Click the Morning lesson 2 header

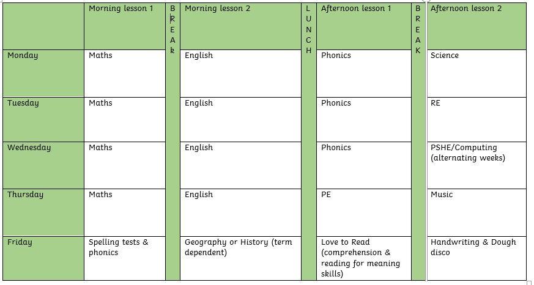coord(240,26)
